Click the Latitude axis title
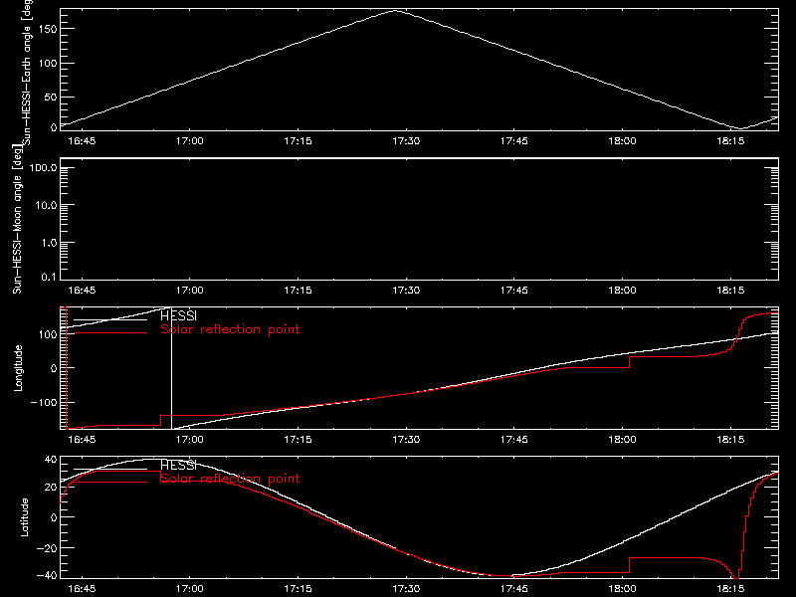This screenshot has height=597, width=796. point(24,517)
